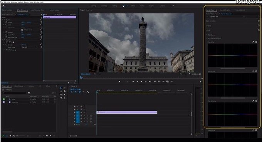Switch to the Editing workspace
This screenshot has height=142, width=262.
click(x=114, y=6)
